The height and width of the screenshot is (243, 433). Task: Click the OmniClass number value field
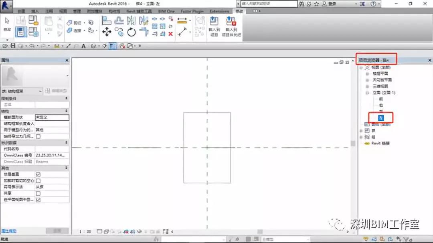click(x=52, y=156)
